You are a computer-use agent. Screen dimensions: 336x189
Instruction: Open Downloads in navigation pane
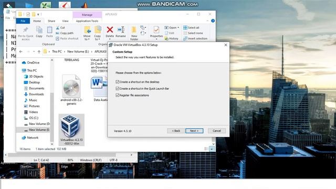[34, 94]
